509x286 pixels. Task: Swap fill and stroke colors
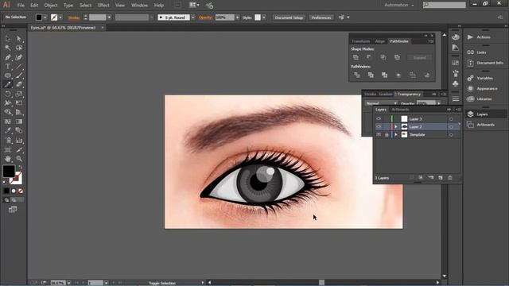[x=20, y=168]
